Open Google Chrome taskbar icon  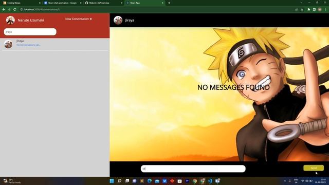[x=195, y=181]
